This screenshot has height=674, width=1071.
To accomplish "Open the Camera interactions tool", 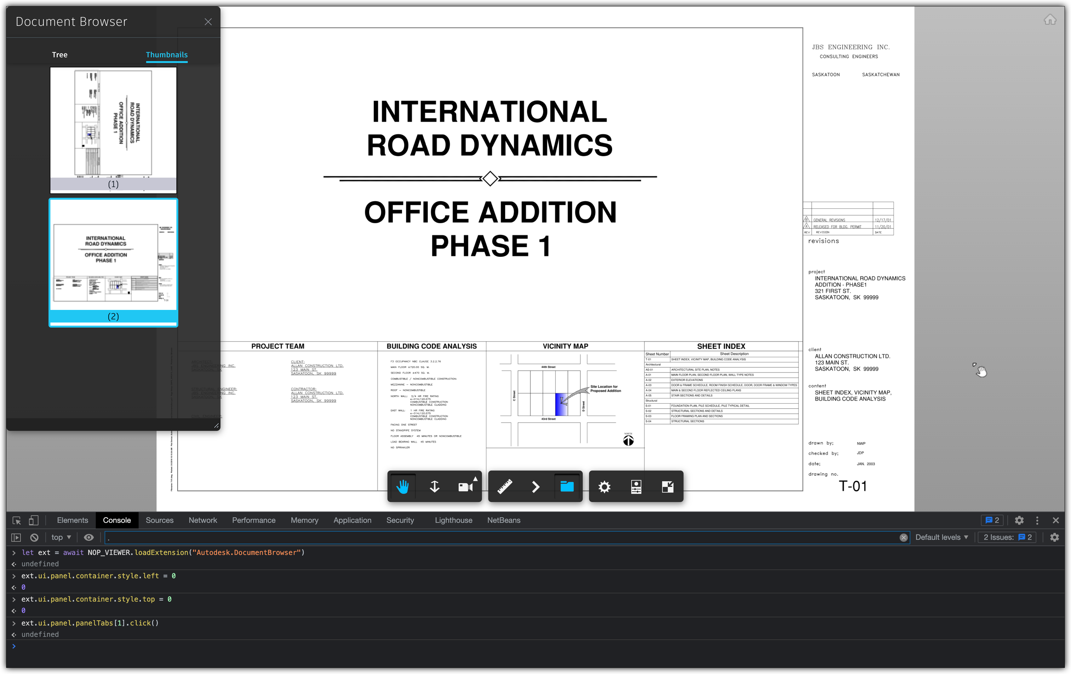I will click(x=466, y=486).
